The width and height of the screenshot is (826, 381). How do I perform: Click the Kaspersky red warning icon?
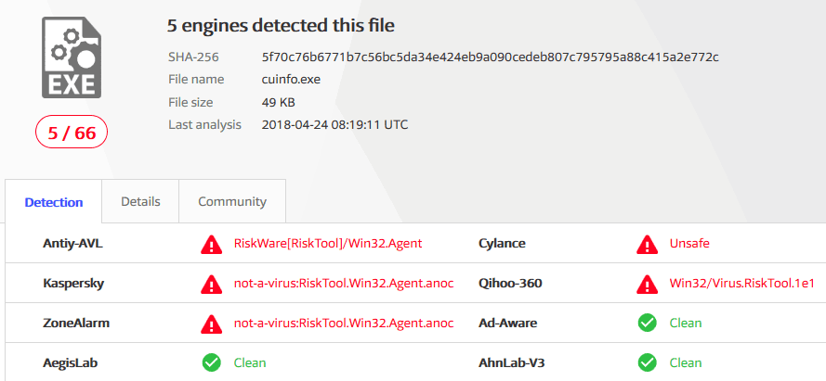point(211,285)
